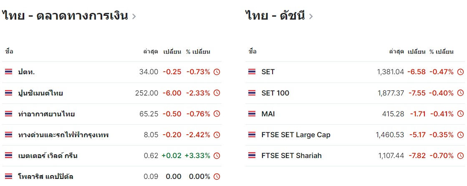Click Thai flag icon beside FTSE SET Large Cap
Viewport: 467px width, 186px height.
252,135
